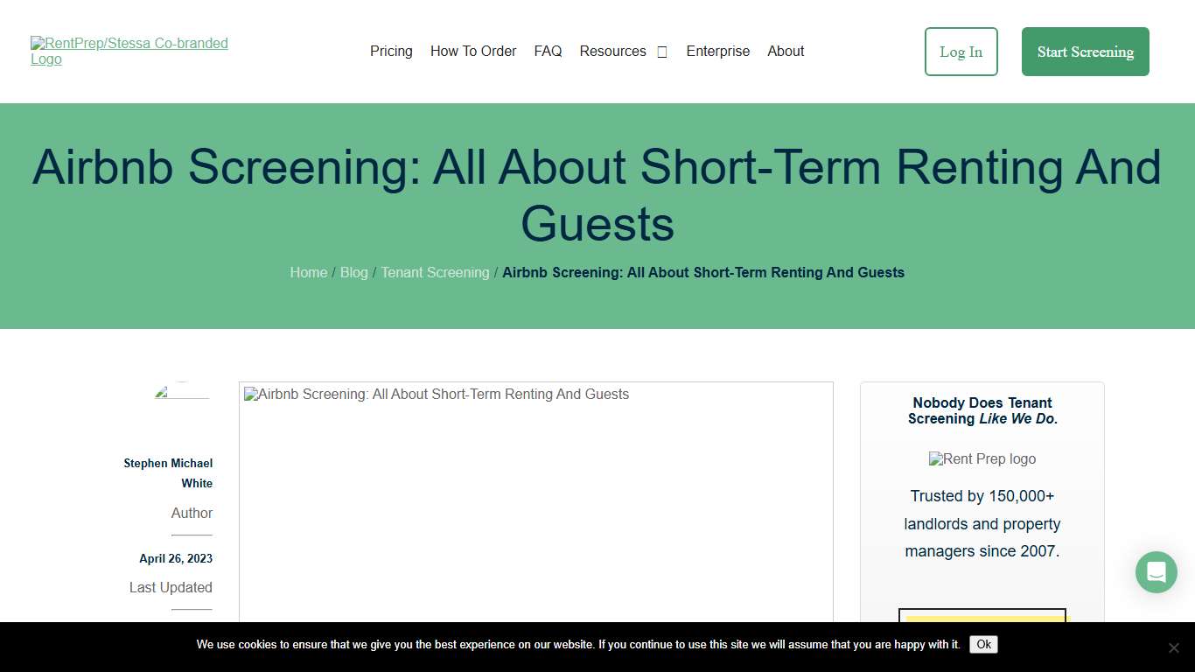Open the live chat messenger bubble
Viewport: 1195px width, 672px height.
coord(1156,571)
